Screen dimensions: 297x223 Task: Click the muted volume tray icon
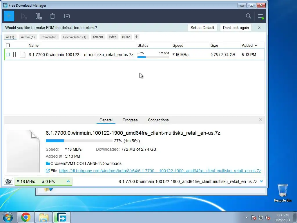[x=268, y=218]
